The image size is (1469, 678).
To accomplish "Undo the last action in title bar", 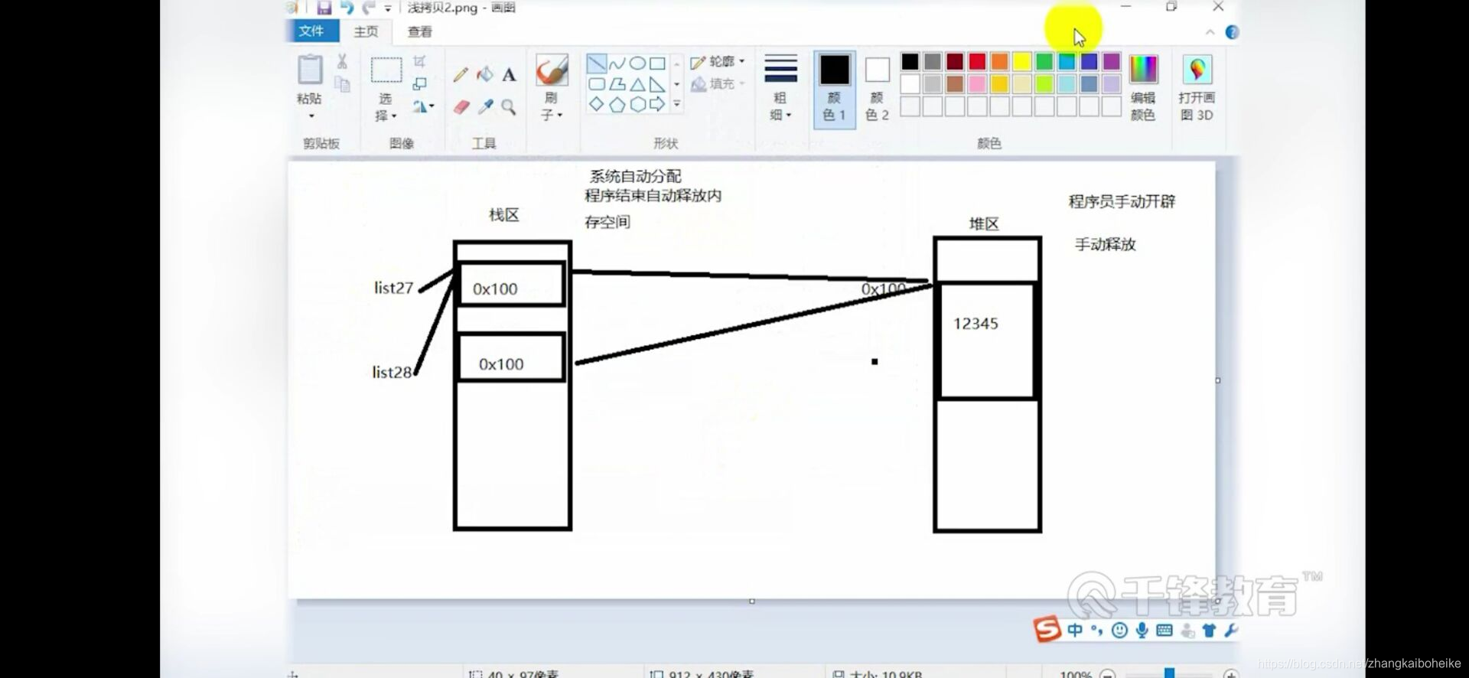I will tap(347, 8).
